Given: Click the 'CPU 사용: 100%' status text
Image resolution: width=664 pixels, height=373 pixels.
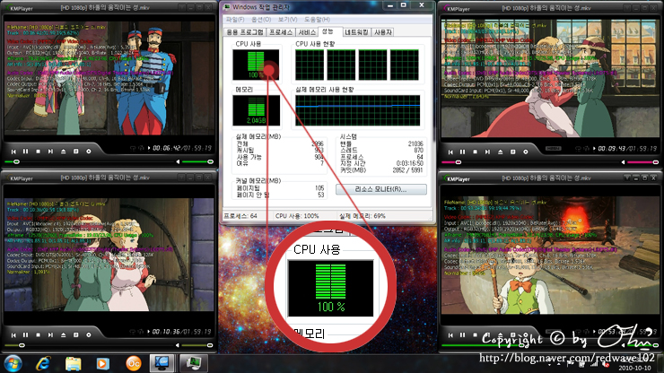Looking at the screenshot, I should tap(297, 216).
